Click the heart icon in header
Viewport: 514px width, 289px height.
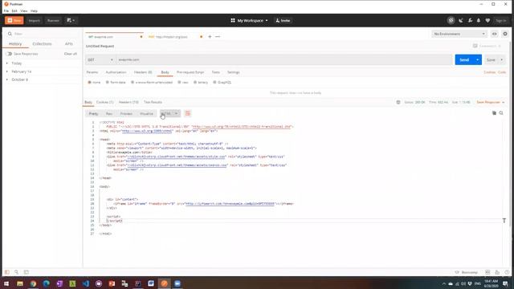click(x=487, y=20)
